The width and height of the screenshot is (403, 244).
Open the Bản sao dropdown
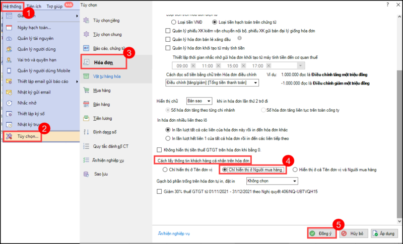point(199,101)
